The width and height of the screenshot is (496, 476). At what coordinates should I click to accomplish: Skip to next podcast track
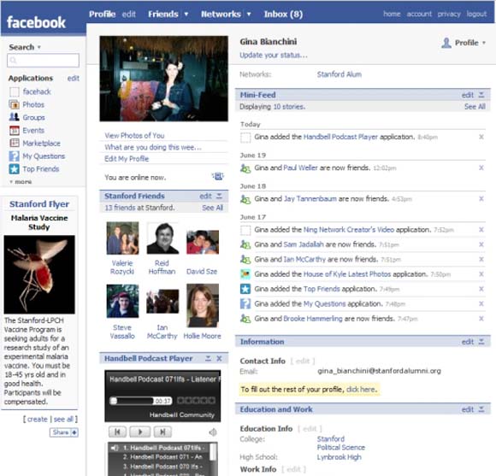pyautogui.click(x=162, y=432)
